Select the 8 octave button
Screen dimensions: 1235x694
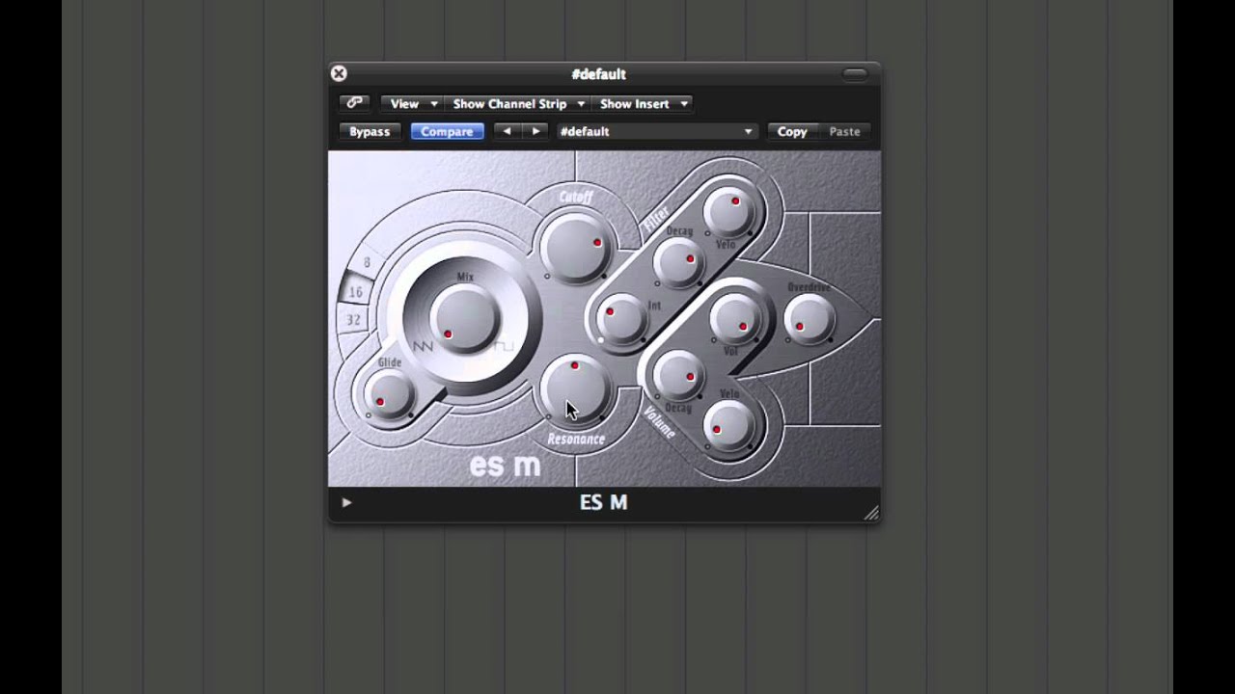click(x=368, y=262)
